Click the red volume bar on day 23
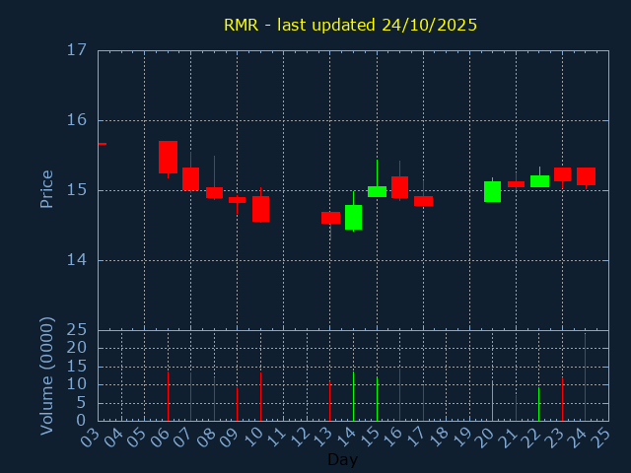This screenshot has height=473, width=631. coord(562,398)
